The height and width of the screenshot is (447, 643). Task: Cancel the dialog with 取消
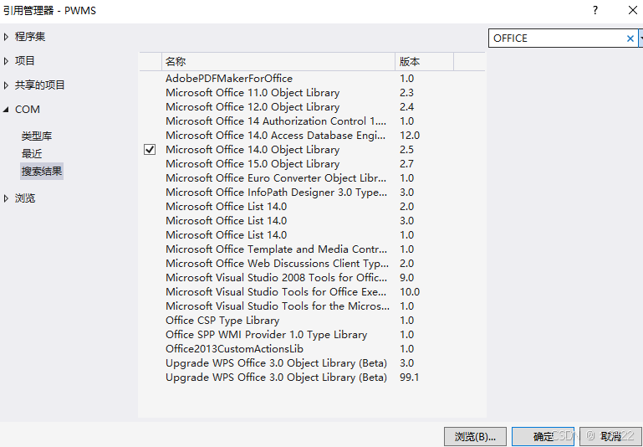tap(610, 436)
